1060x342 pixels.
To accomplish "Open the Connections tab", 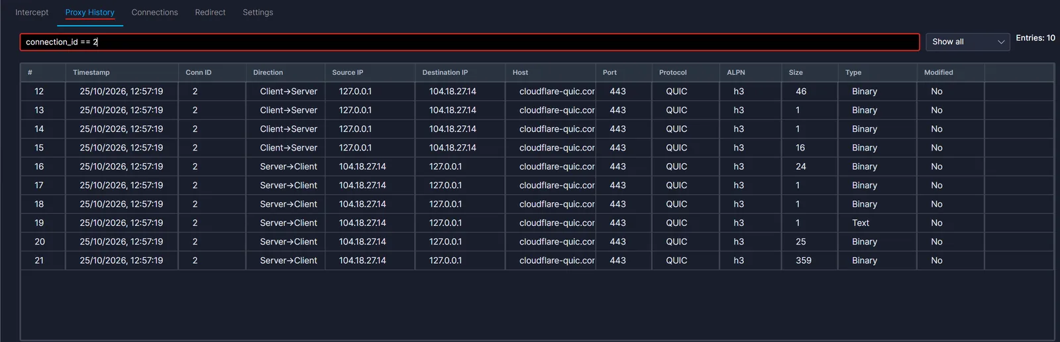I will click(154, 13).
